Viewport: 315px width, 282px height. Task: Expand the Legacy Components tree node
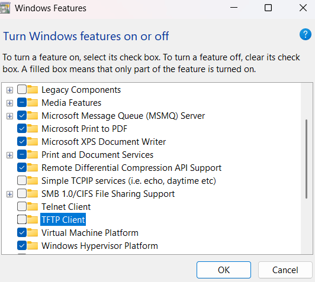pyautogui.click(x=9, y=90)
